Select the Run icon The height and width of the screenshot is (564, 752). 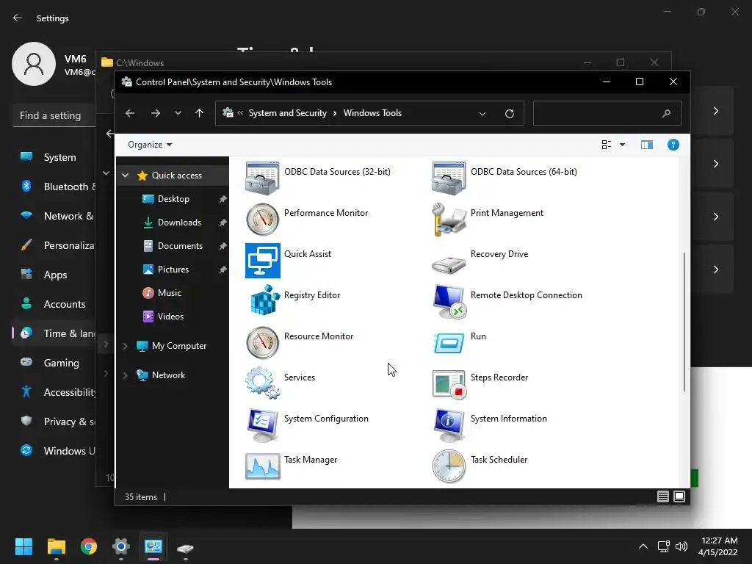tap(449, 343)
